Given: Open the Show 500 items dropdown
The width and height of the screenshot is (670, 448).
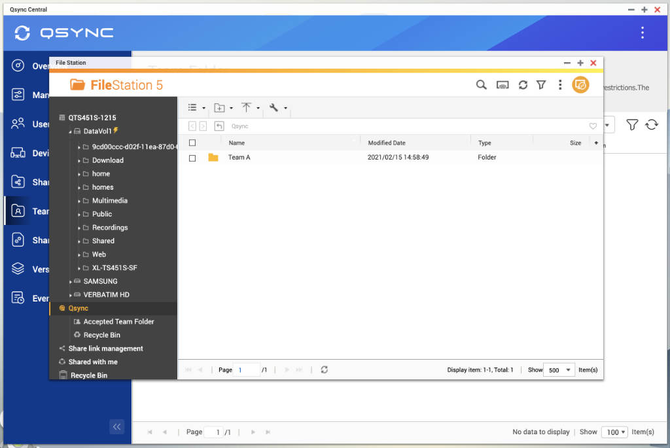Looking at the screenshot, I should pyautogui.click(x=559, y=370).
